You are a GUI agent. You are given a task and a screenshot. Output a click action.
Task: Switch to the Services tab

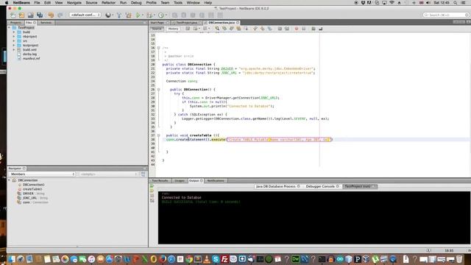coord(46,23)
